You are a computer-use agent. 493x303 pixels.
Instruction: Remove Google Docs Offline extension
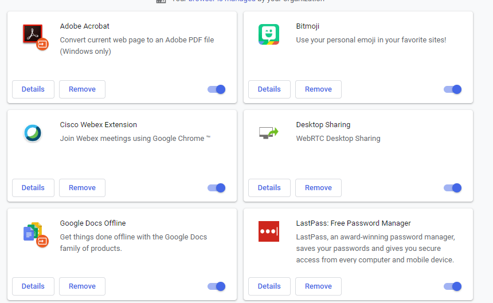(x=82, y=286)
